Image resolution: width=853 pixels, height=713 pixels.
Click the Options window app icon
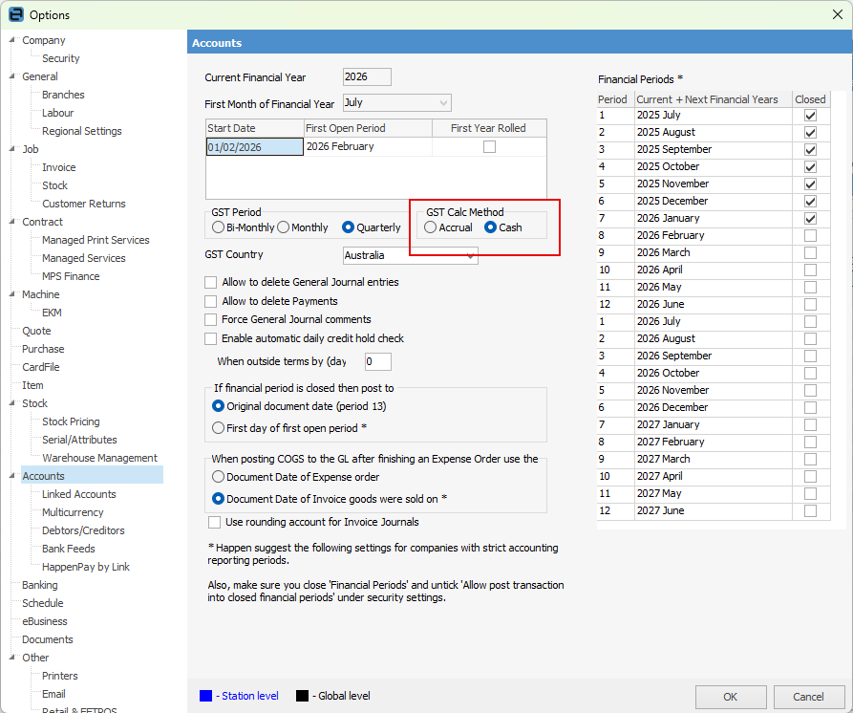(x=16, y=14)
